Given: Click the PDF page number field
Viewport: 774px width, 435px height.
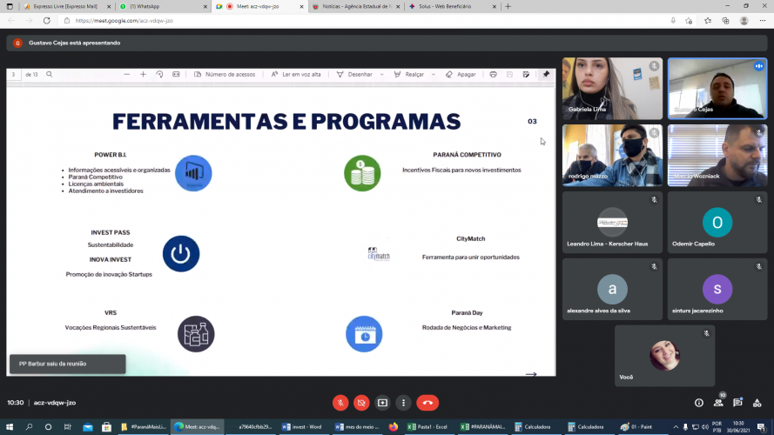Looking at the screenshot, I should point(14,75).
